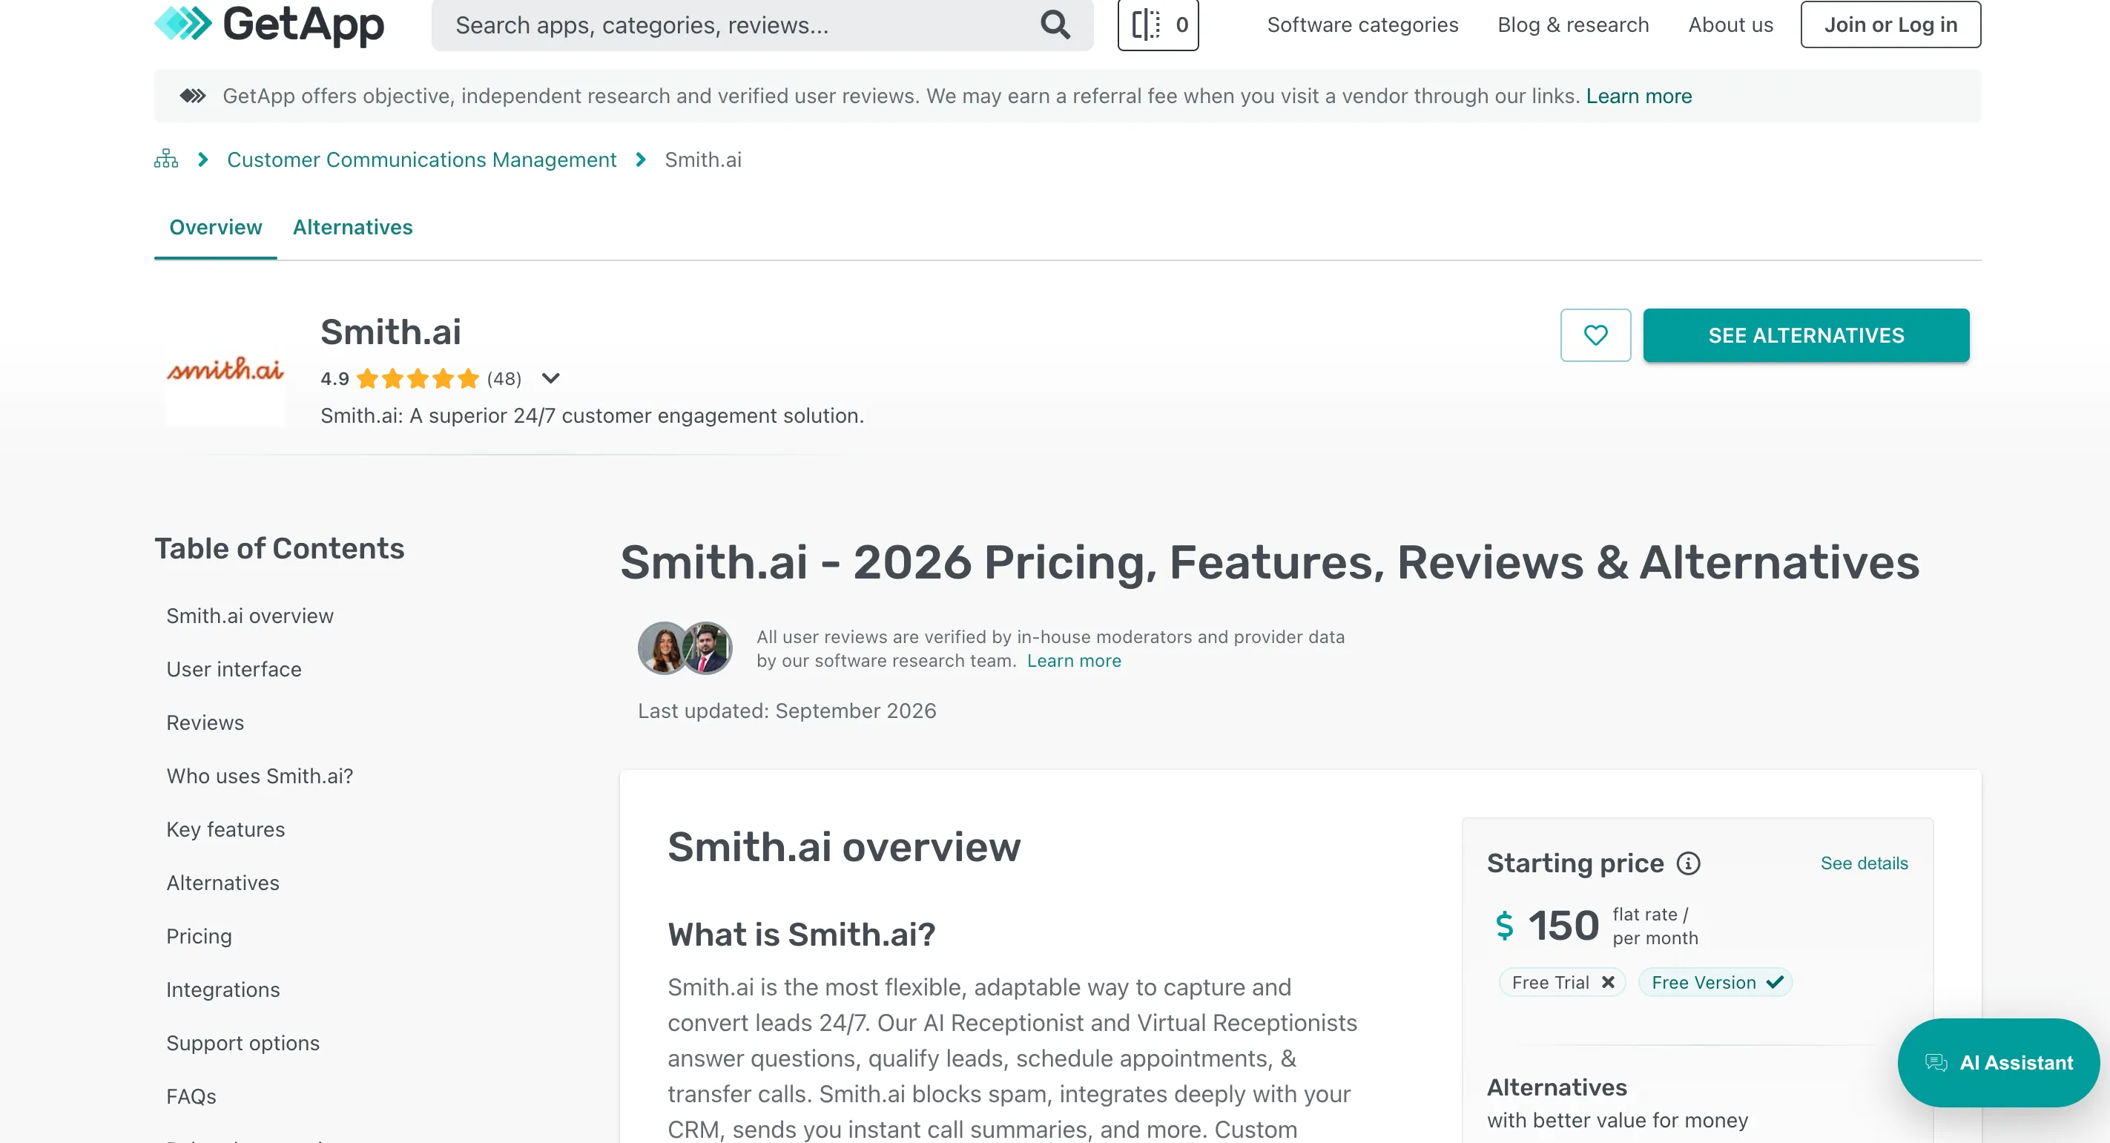Viewport: 2110px width, 1143px height.
Task: Jump to User interface section
Action: click(234, 668)
